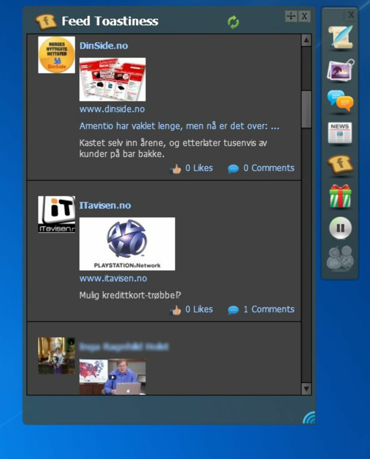Click 'Mulig kredittkort-trøbbel?' post text
370x459 pixels.
coord(130,295)
